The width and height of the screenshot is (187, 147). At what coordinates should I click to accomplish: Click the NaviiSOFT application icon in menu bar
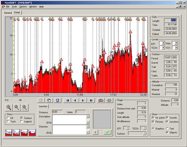(x=3, y=7)
